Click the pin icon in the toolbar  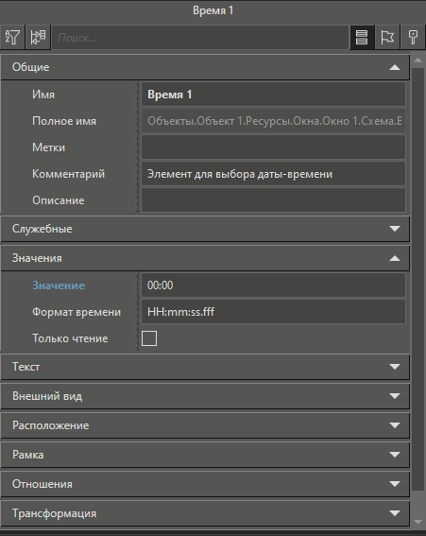point(413,37)
